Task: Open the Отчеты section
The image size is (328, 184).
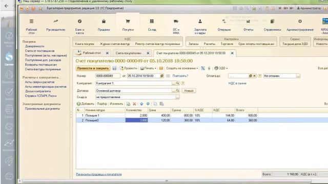Action: tap(248, 25)
